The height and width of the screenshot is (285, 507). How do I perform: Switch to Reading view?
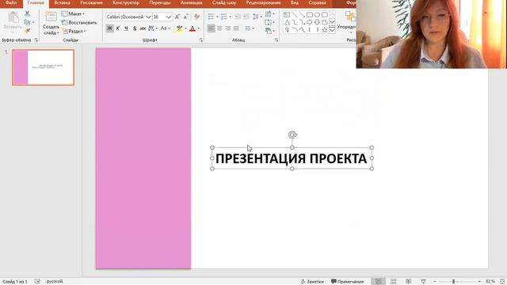pos(409,282)
